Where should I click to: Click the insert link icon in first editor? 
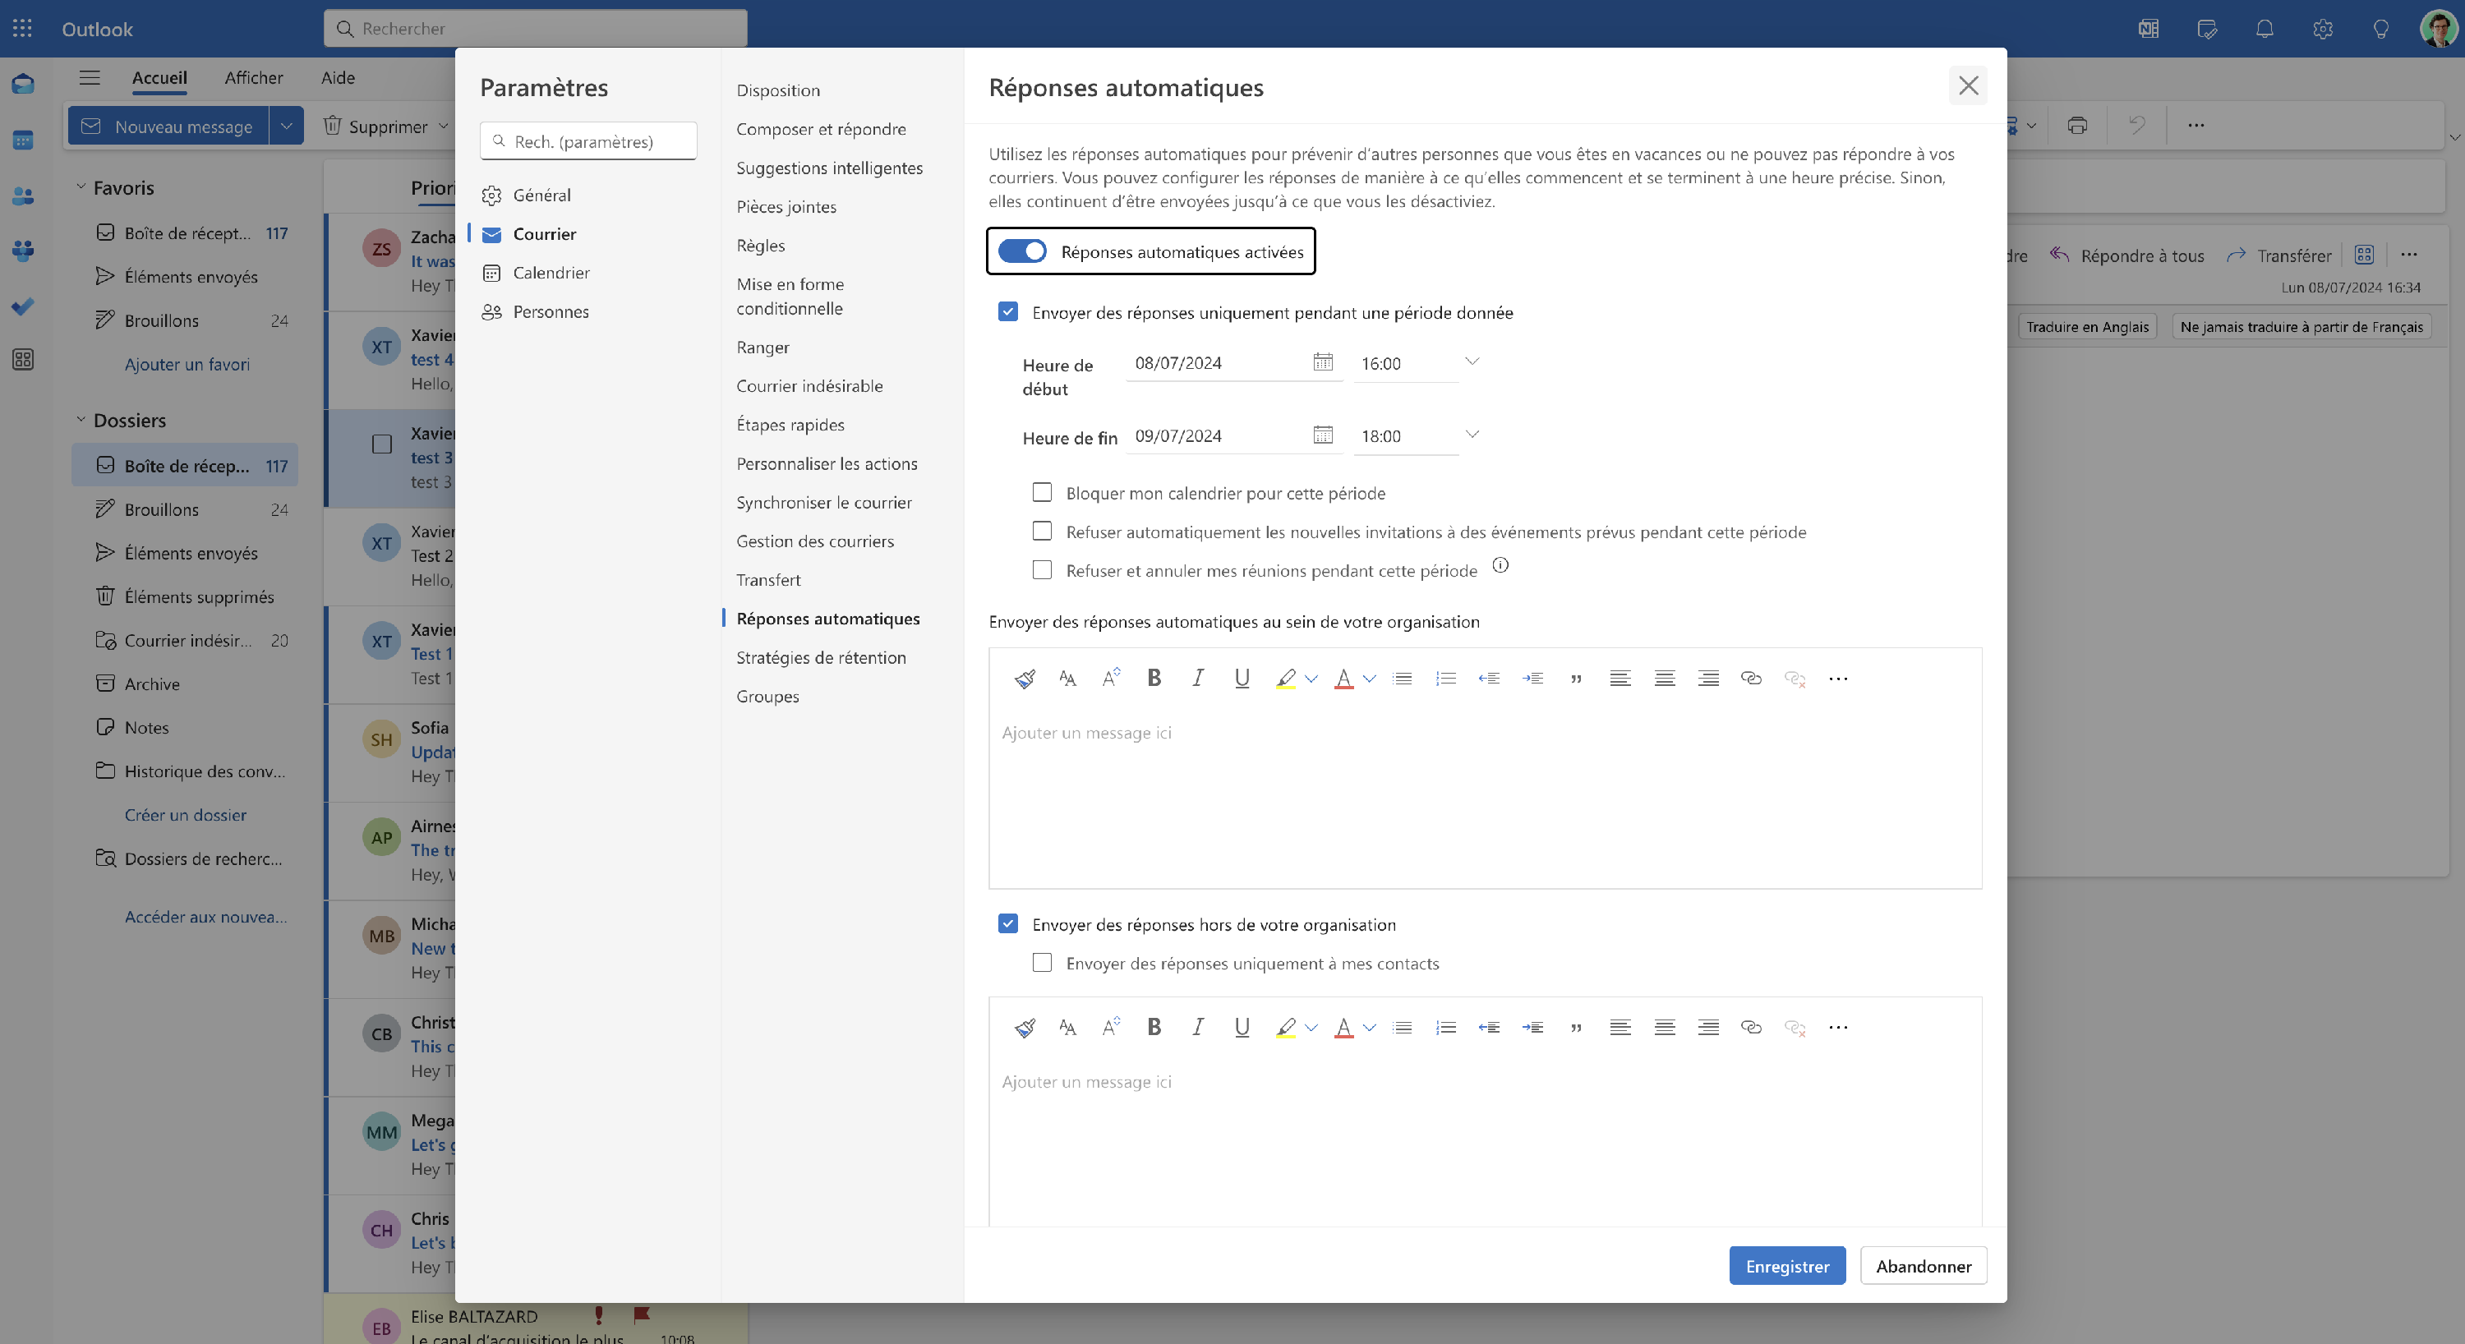coord(1750,679)
